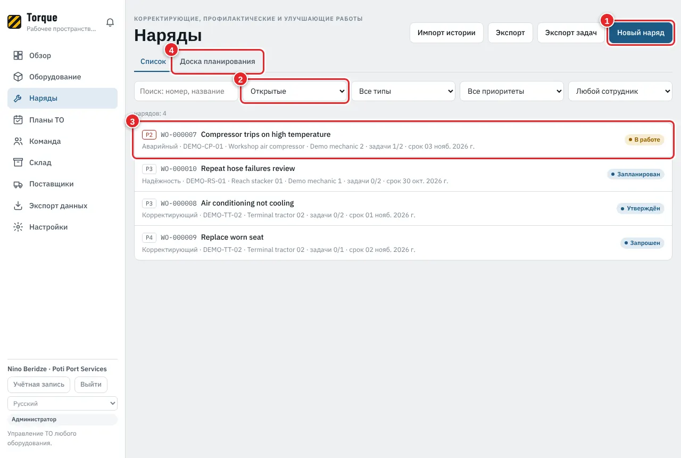Click the Torque logo icon

pyautogui.click(x=14, y=22)
